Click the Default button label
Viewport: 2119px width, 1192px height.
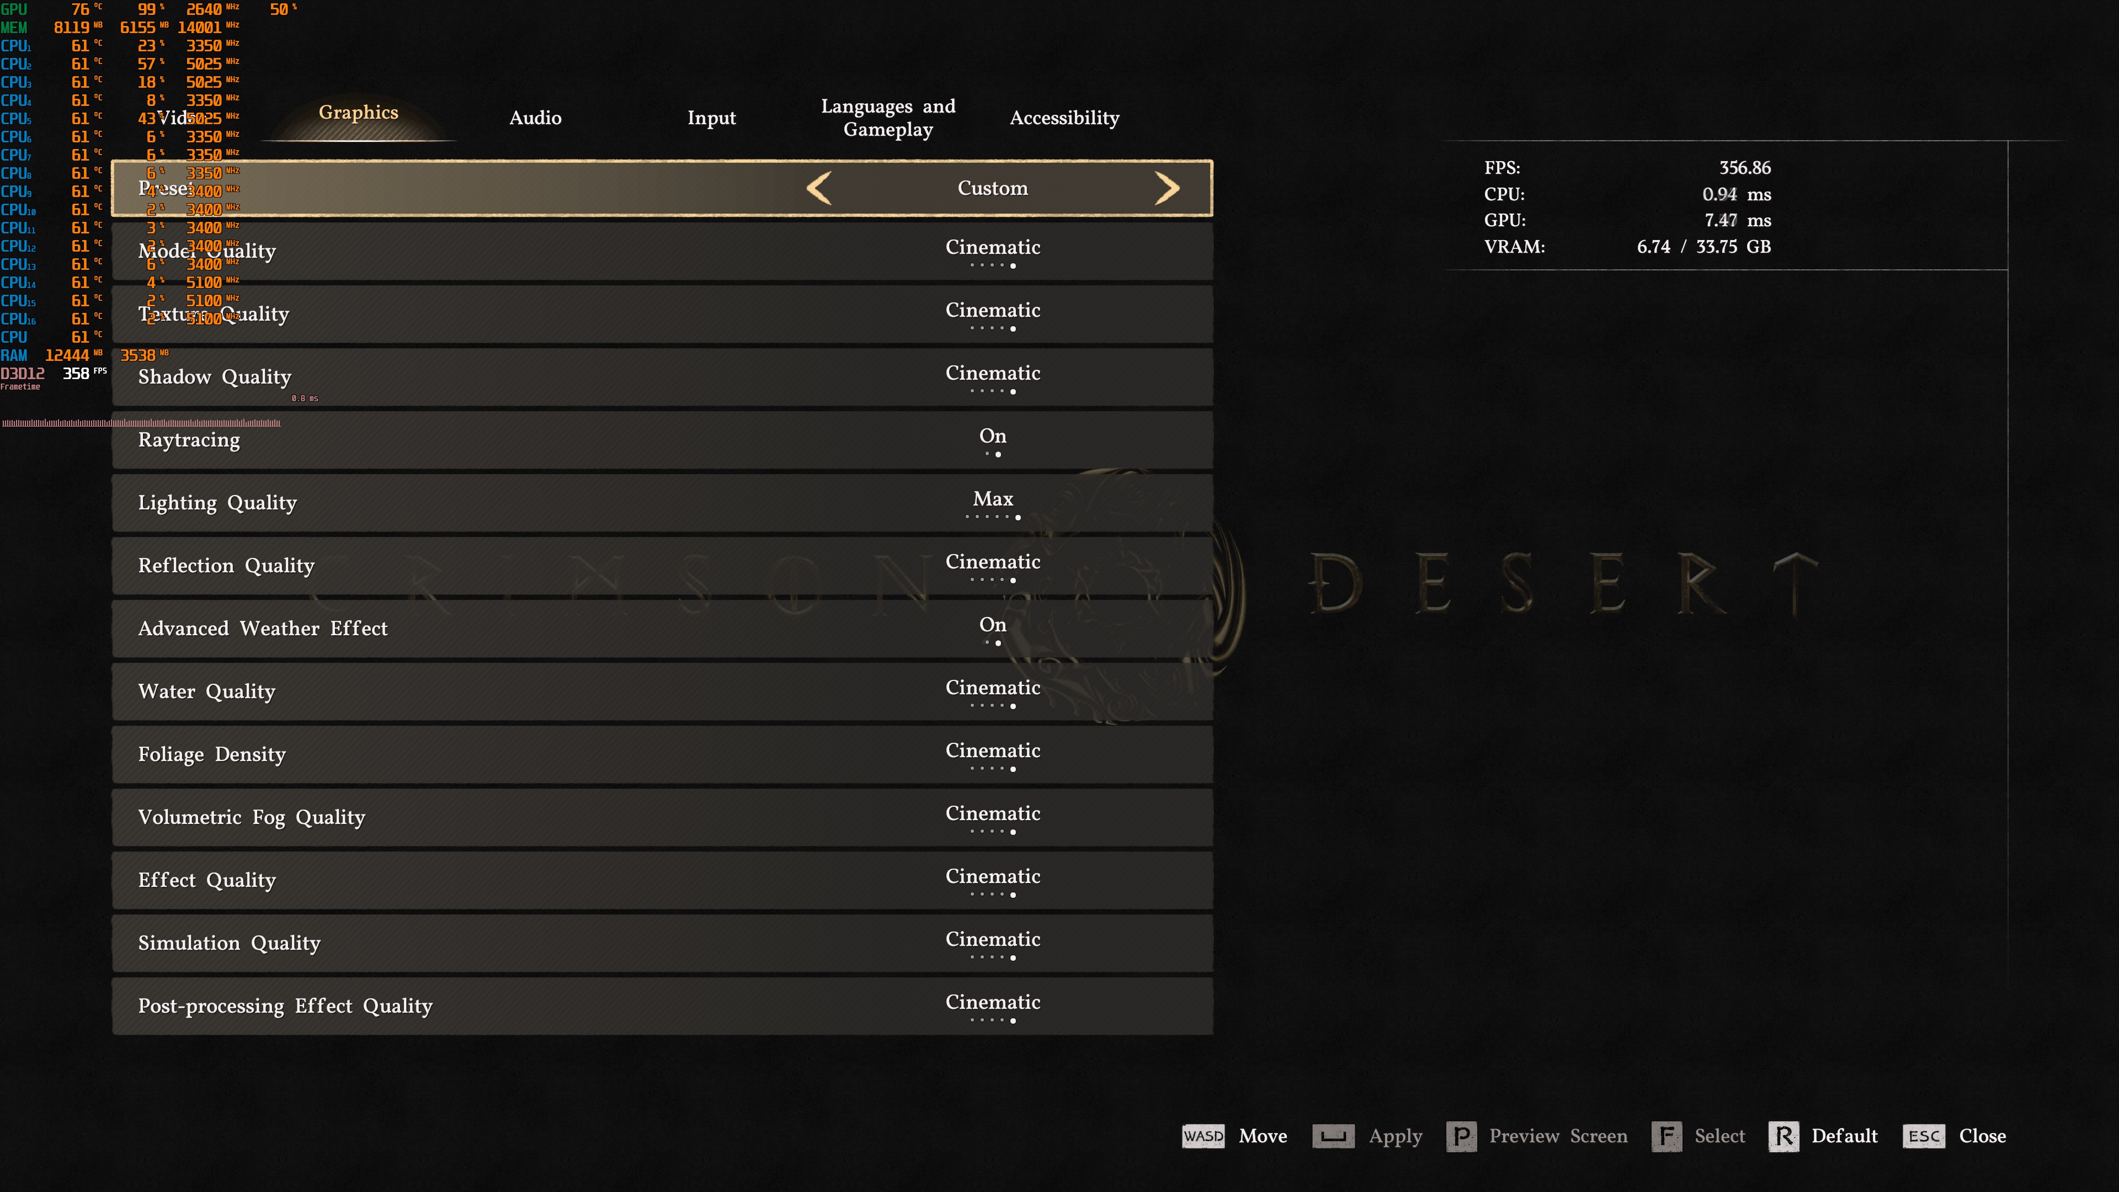coord(1844,1136)
